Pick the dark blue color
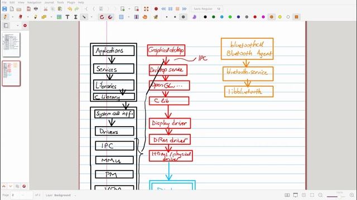Image resolution: width=357 pixels, height=200 pixels. 238,17
